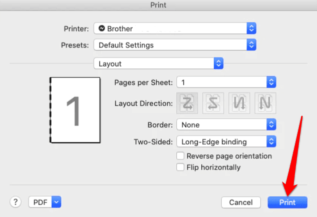Click the Brother printer status icon
This screenshot has height=217, width=317.
pos(102,28)
